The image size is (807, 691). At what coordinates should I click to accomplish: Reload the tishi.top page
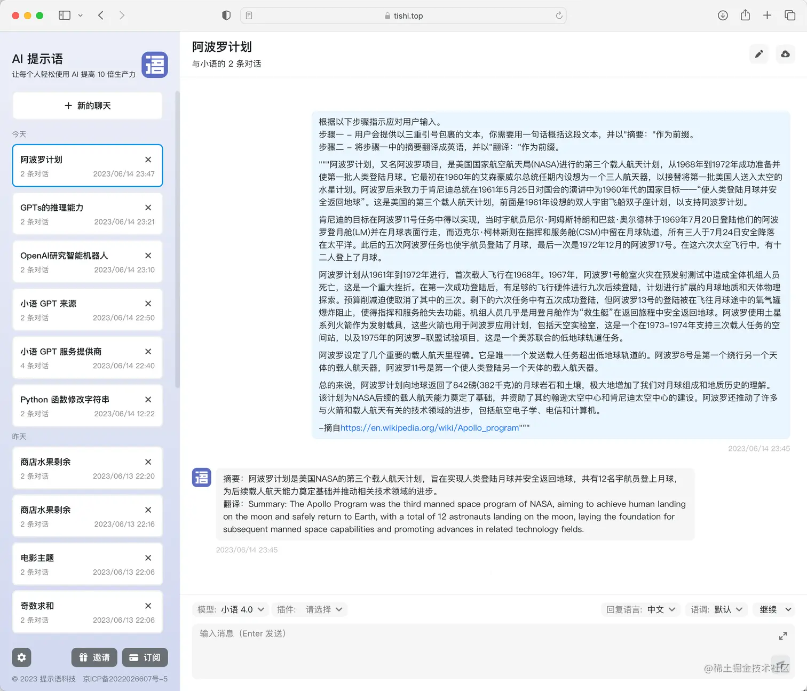pyautogui.click(x=559, y=15)
